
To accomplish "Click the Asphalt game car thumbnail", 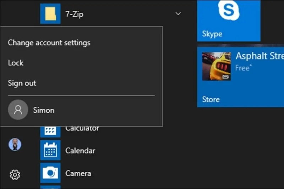I will [216, 66].
